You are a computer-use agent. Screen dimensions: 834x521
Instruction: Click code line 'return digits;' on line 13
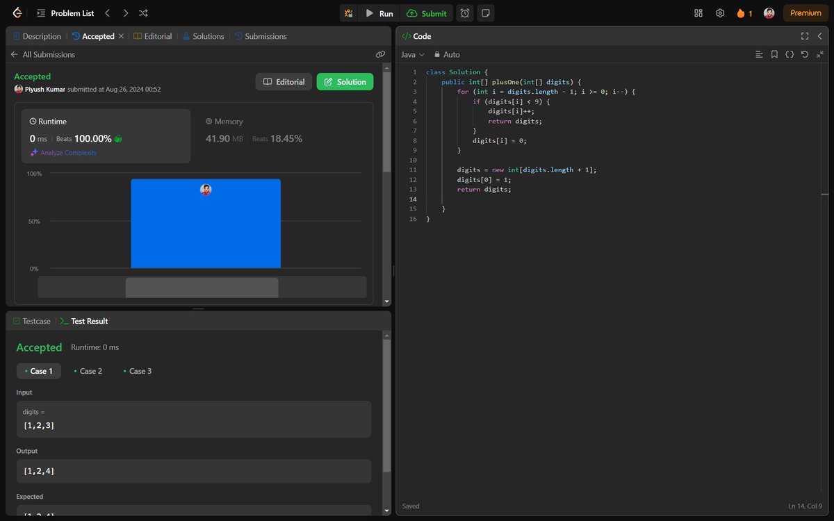[484, 189]
